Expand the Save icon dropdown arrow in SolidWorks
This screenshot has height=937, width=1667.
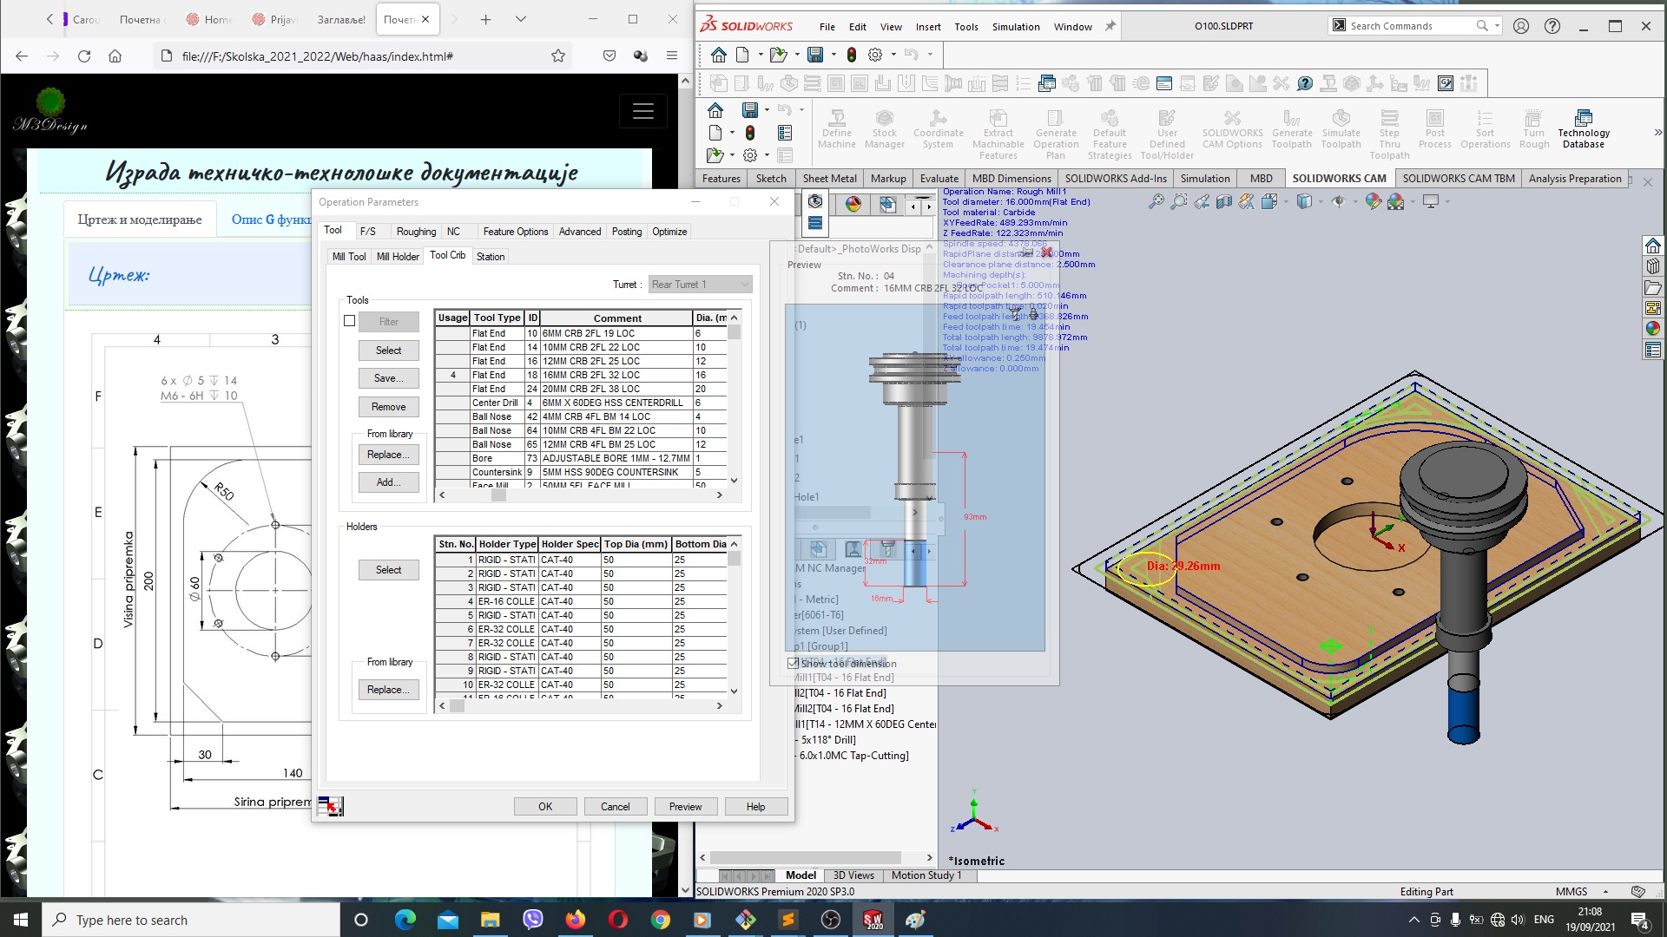click(833, 55)
